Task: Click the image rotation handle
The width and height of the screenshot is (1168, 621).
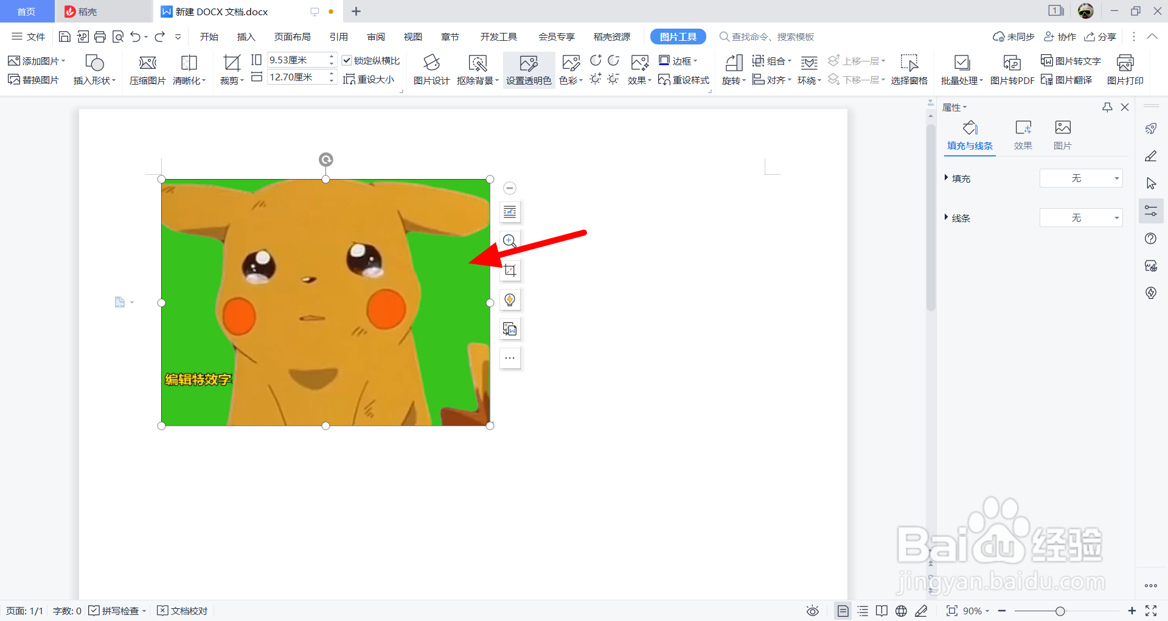Action: [326, 160]
